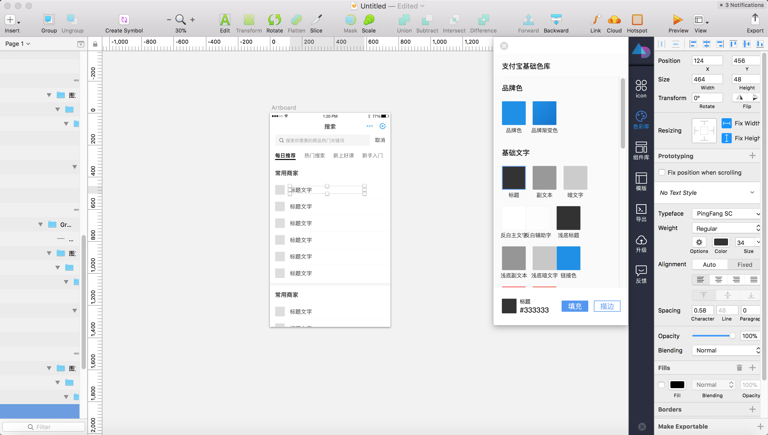Select the 热门搜索 tab in artboard
768x435 pixels.
314,156
